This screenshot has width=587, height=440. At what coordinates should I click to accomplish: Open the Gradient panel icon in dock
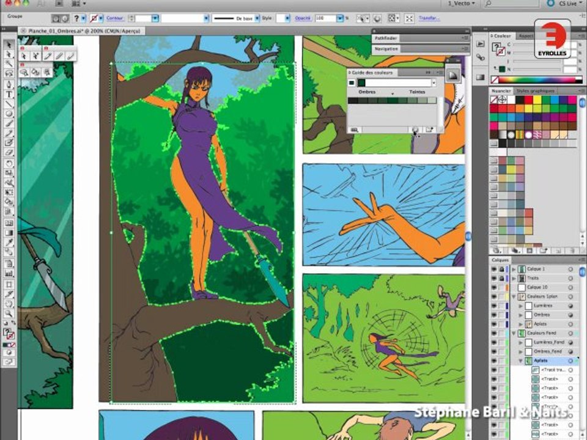481,78
